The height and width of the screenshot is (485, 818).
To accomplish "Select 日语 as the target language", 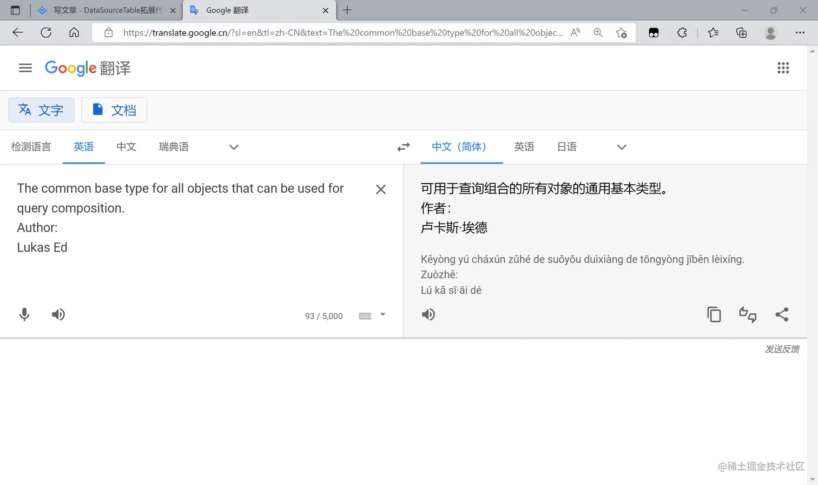I will 567,147.
